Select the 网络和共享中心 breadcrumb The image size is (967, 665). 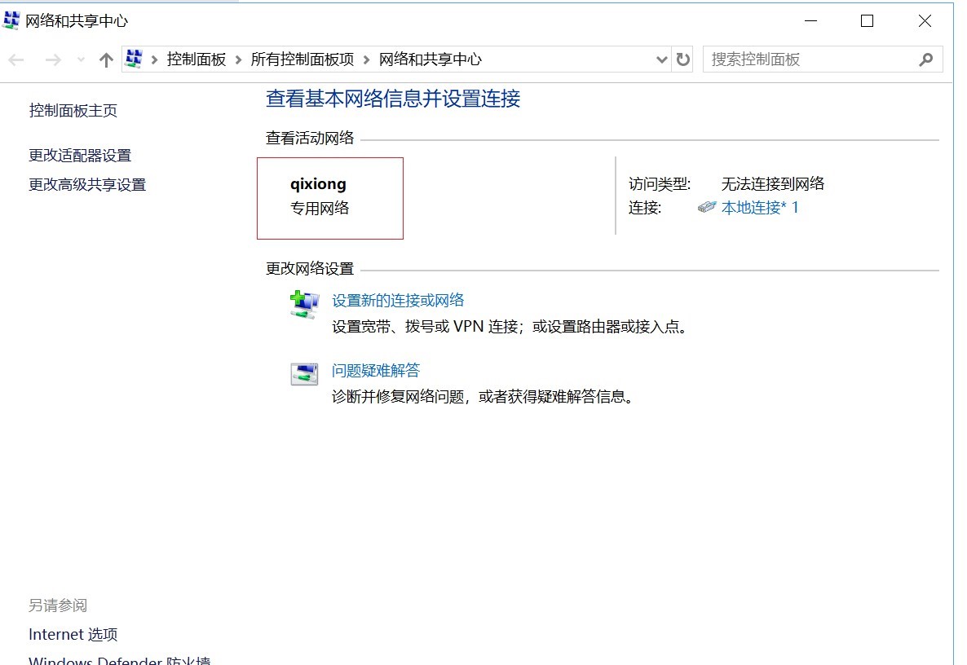(430, 59)
